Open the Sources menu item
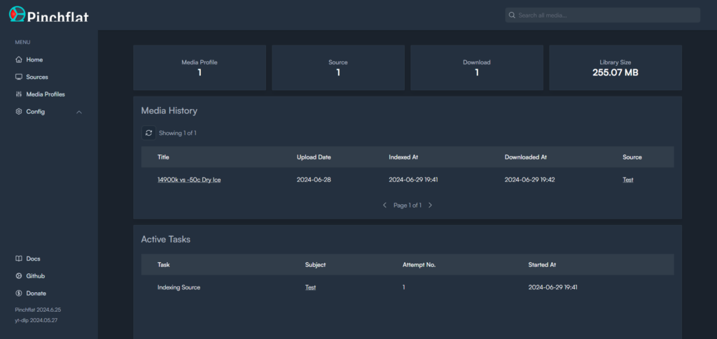717x339 pixels. [37, 77]
